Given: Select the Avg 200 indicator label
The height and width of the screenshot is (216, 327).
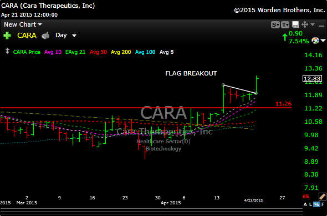Looking at the screenshot, I should [x=121, y=52].
